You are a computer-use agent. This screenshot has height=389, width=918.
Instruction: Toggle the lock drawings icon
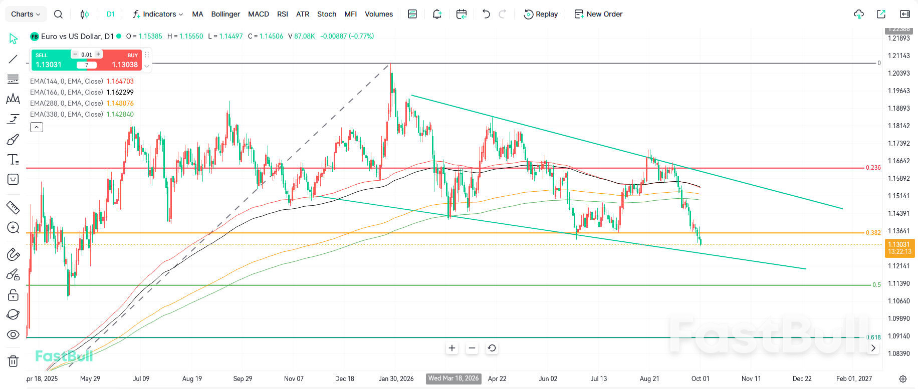pyautogui.click(x=13, y=294)
